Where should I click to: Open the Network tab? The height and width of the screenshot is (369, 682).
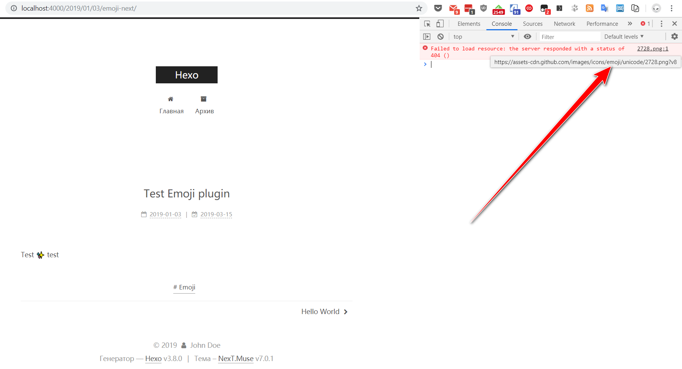click(564, 23)
